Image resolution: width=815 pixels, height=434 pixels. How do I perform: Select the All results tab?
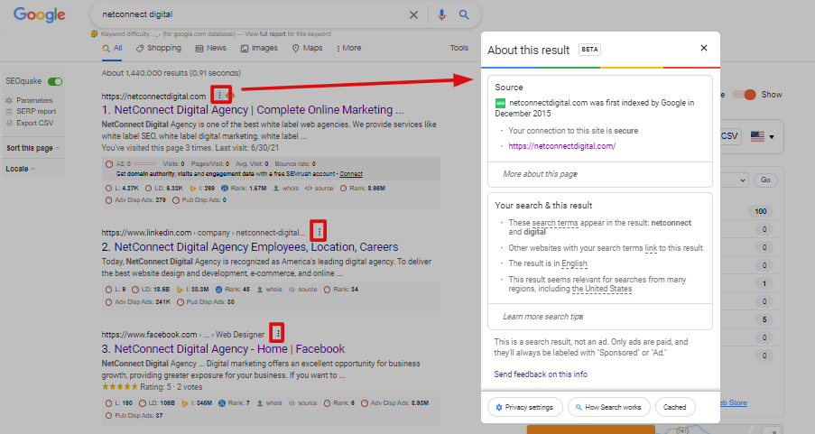pos(113,48)
